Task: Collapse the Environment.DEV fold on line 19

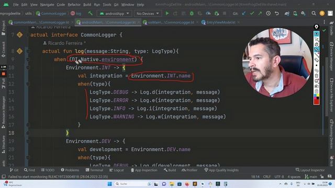Action: [28, 141]
